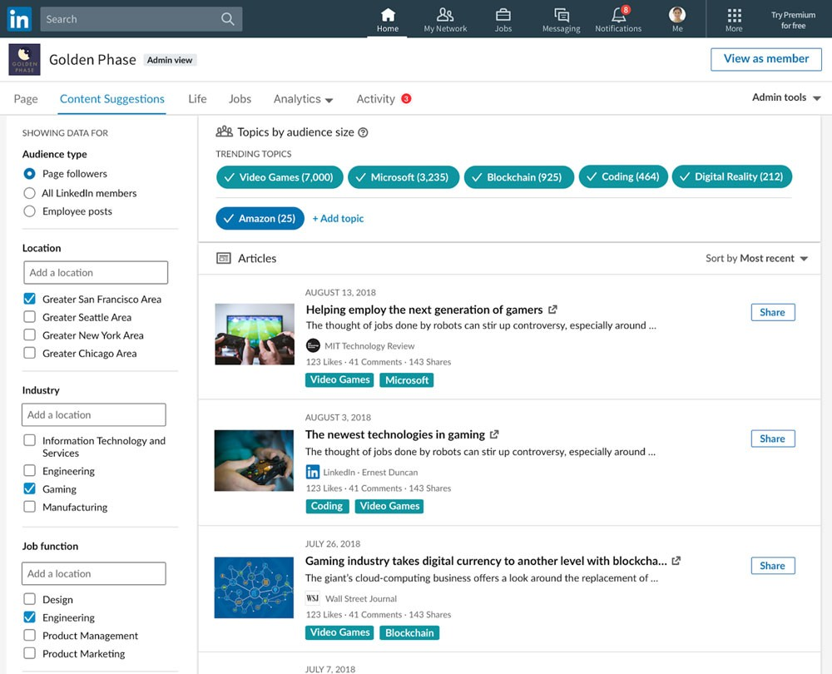Open Jobs briefcase icon in top bar

tap(503, 15)
